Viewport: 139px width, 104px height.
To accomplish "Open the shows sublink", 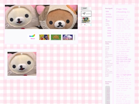I will point(109,30).
